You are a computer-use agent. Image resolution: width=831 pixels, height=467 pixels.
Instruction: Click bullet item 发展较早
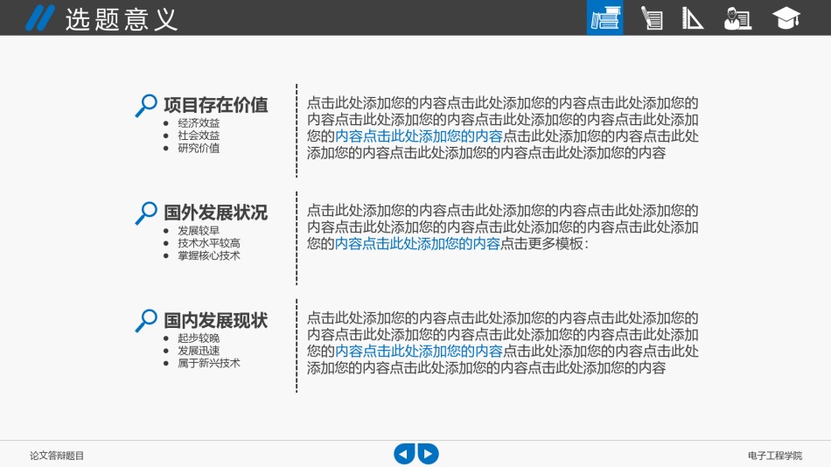pos(199,231)
